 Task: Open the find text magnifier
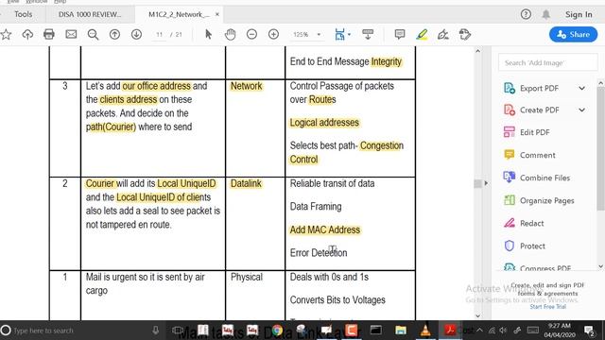pyautogui.click(x=93, y=35)
